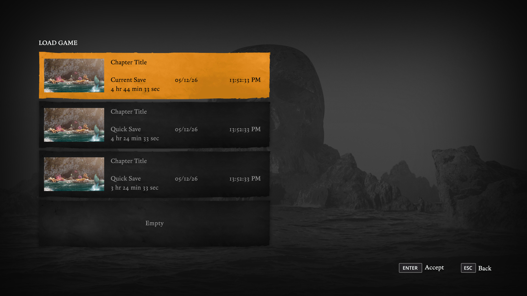
Task: Select the highlighted Current Save entry
Action: click(128, 80)
